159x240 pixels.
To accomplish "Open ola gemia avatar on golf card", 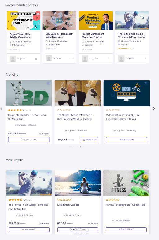I will point(121,59).
